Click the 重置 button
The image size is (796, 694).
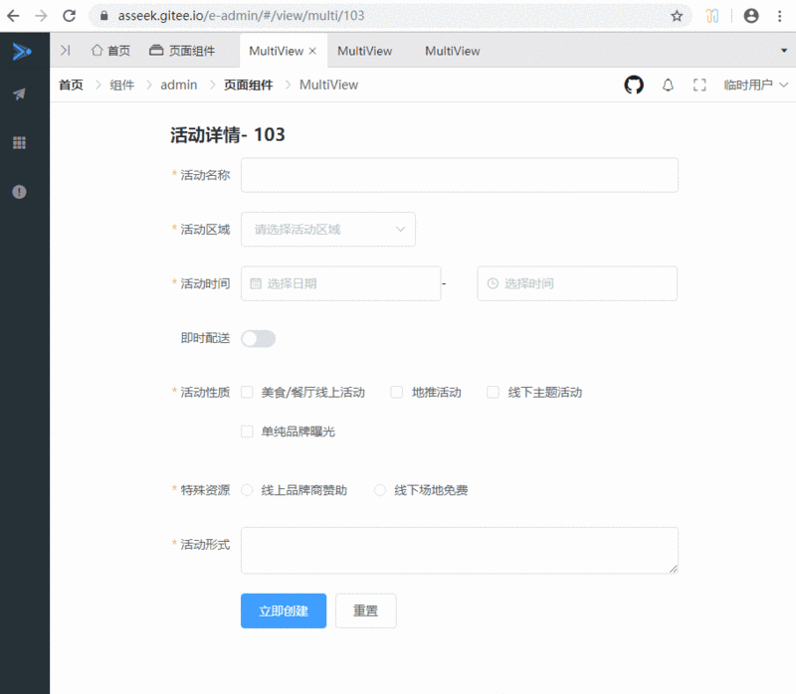365,610
